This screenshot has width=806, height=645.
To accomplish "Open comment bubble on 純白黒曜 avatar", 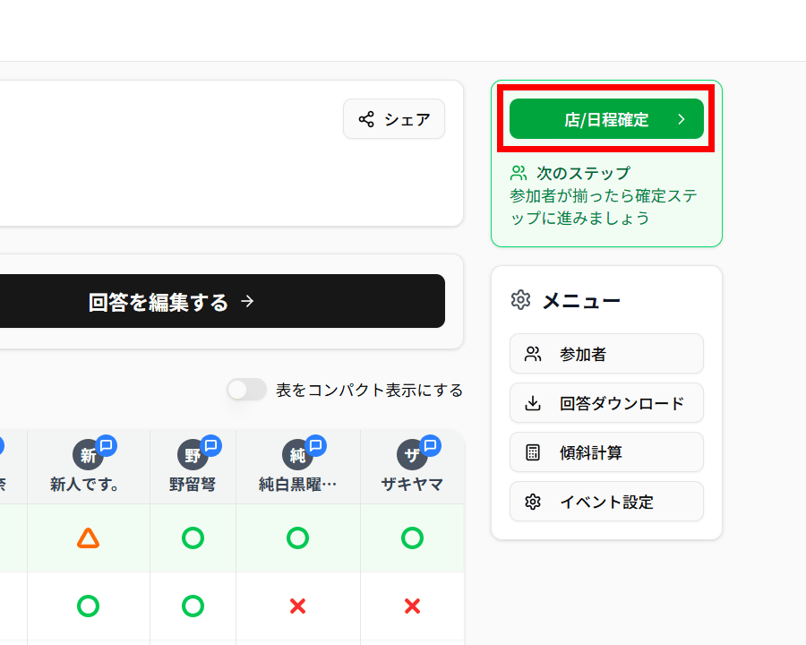I will tap(315, 445).
